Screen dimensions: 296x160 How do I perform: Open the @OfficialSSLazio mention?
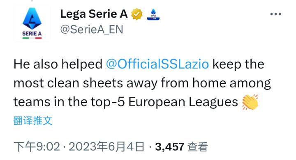coord(157,64)
